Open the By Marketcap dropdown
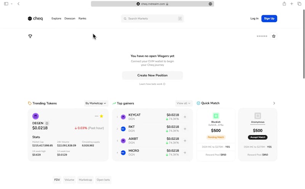The image size is (305, 189). pyautogui.click(x=96, y=103)
